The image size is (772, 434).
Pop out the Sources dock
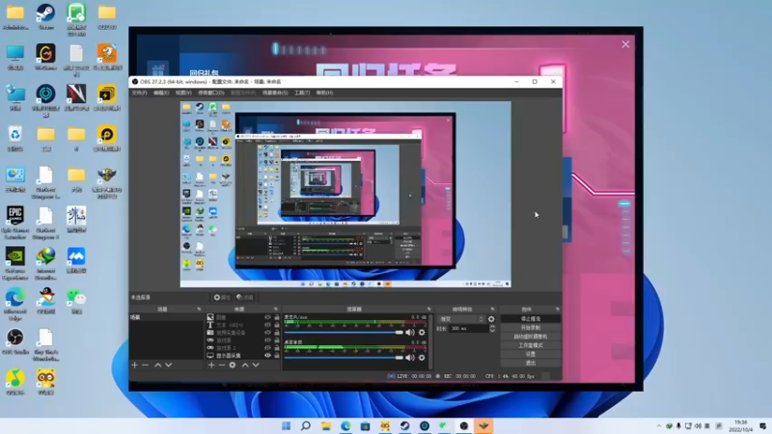click(276, 309)
